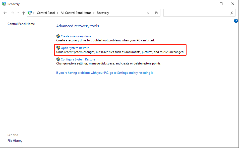The image size is (239, 148).
Task: Open File History under See also
Action: coord(15,140)
